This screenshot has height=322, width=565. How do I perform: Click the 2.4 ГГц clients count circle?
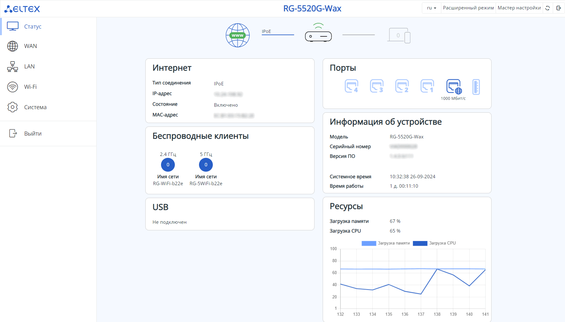[168, 165]
